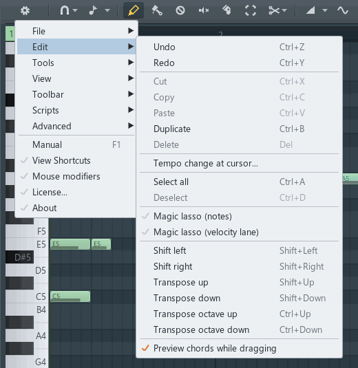Click the C5 piano key

coord(27,296)
